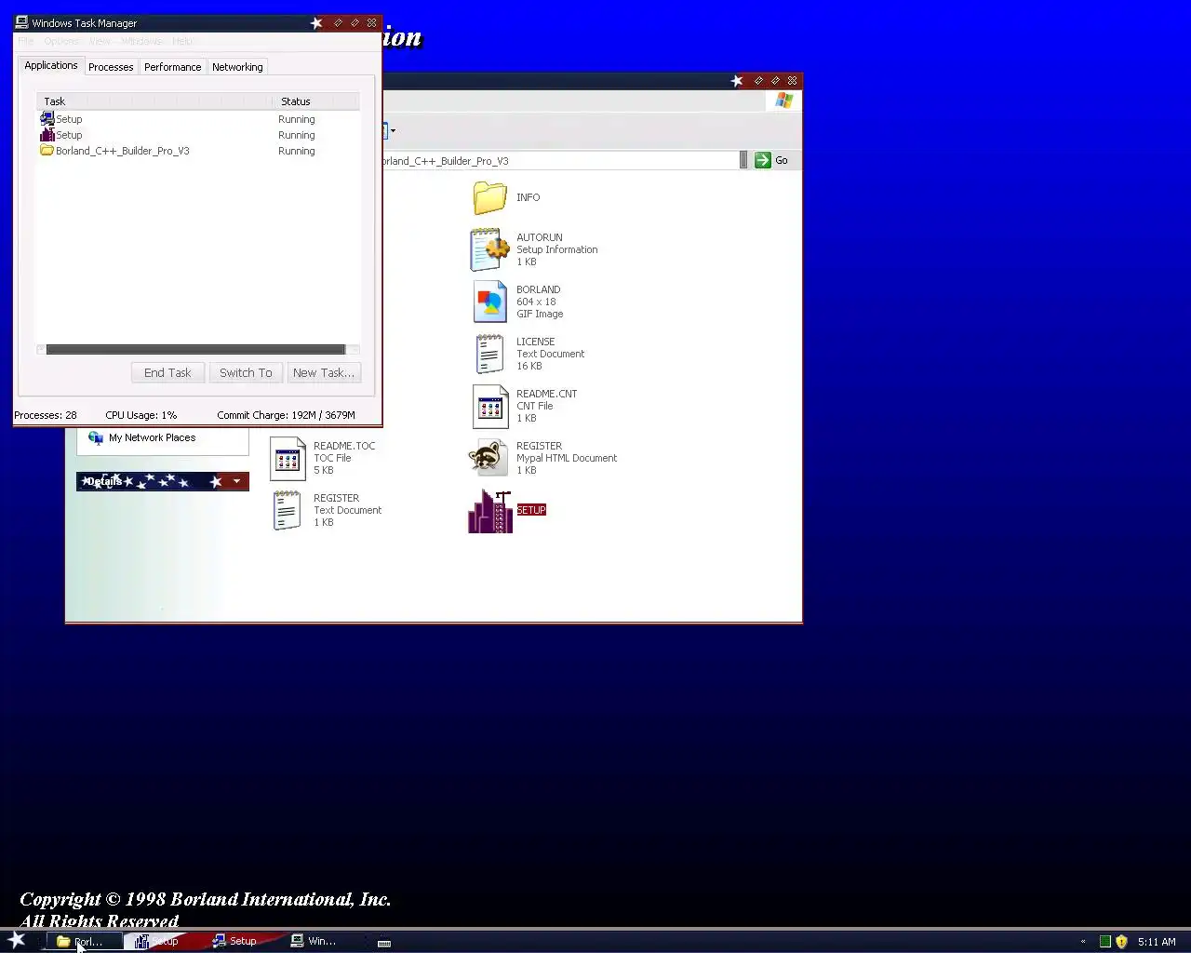Select the LICENSE text document icon
The image size is (1191, 953).
[x=489, y=354]
